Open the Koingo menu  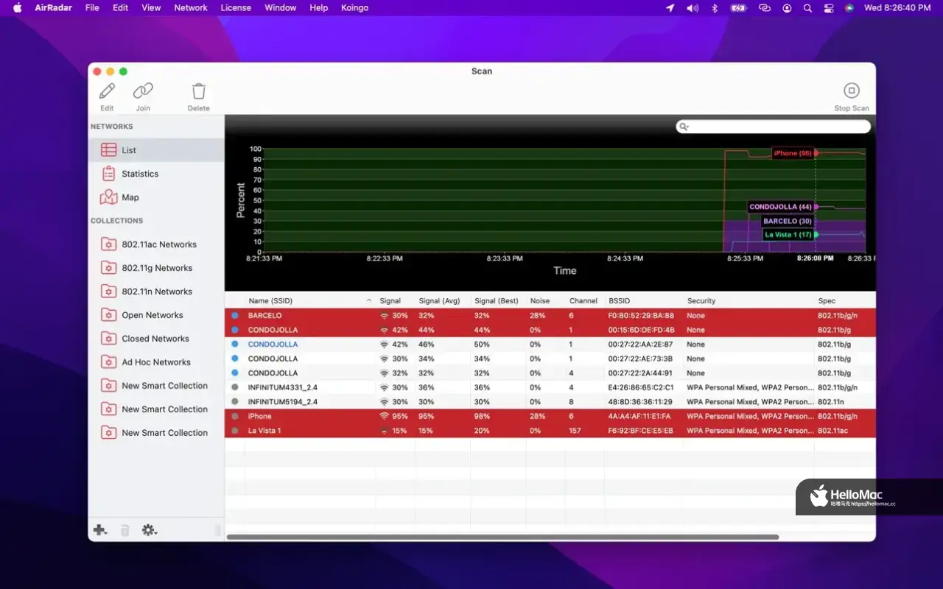coord(354,7)
